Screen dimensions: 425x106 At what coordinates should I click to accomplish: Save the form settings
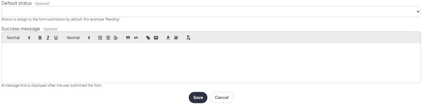tap(198, 98)
